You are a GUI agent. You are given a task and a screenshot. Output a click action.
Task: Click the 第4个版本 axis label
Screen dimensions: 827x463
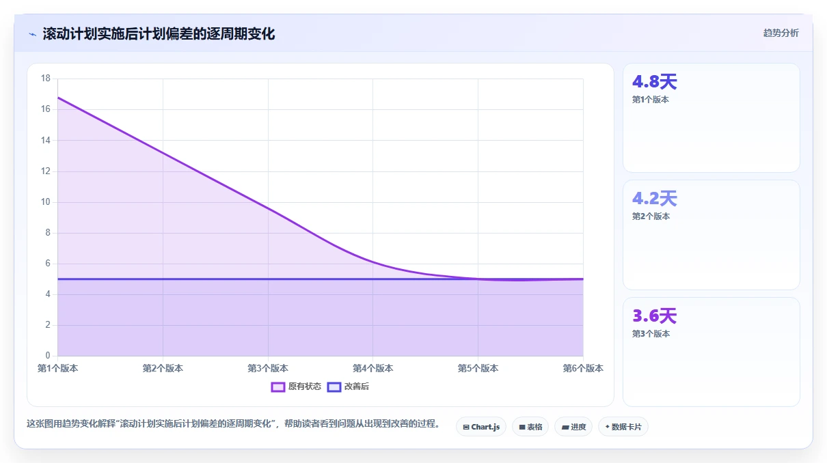[373, 368]
